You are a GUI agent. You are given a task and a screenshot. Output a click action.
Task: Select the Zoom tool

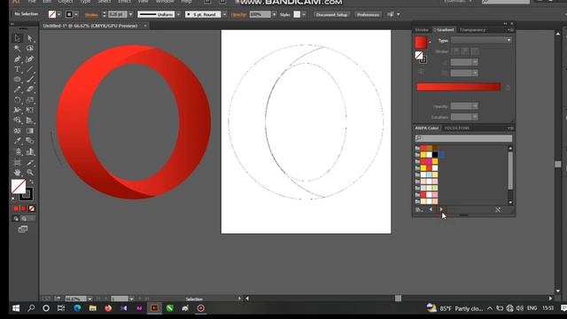point(30,173)
